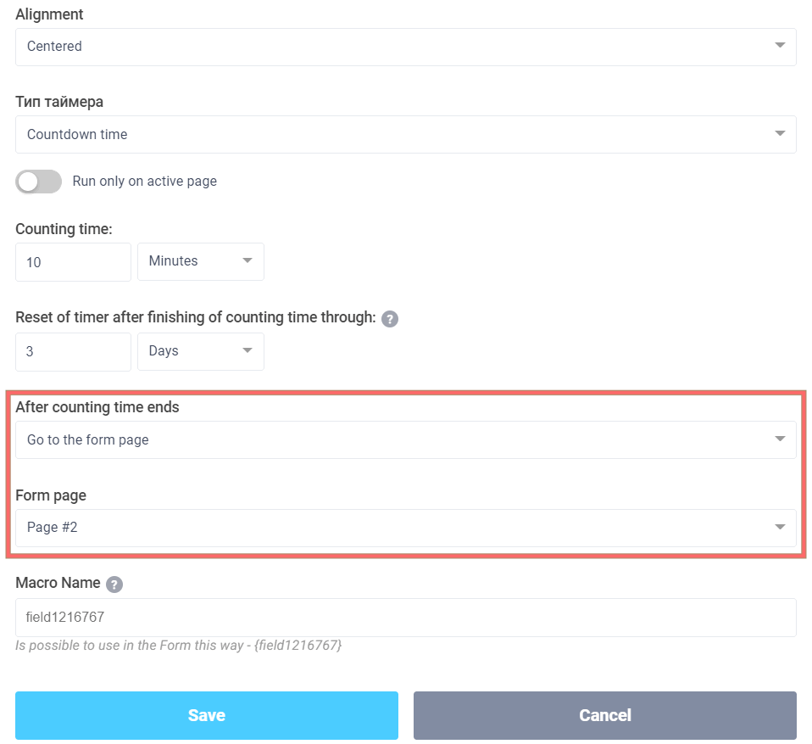
Task: Click the counting time field showing 10
Action: point(73,261)
